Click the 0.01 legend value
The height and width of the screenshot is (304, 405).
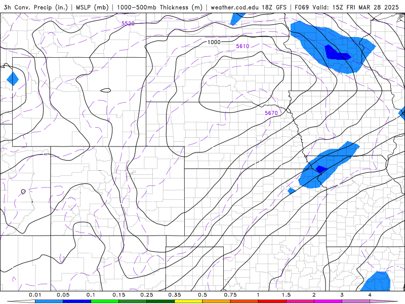pos(35,295)
